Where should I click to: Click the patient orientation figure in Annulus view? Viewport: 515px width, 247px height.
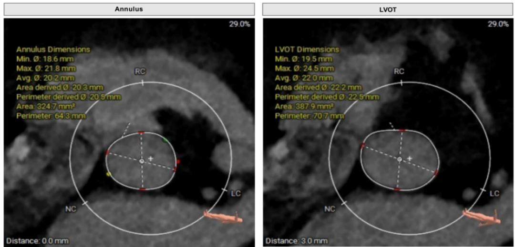tap(224, 217)
